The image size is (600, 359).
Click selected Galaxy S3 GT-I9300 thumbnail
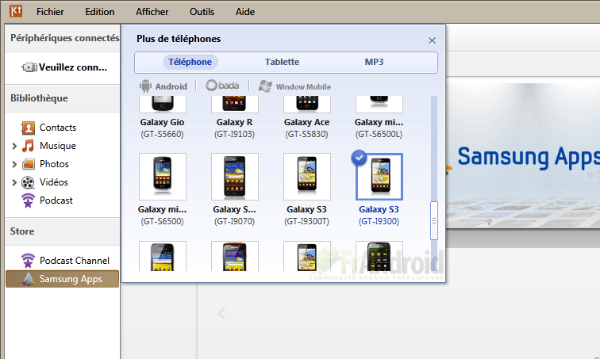[379, 177]
